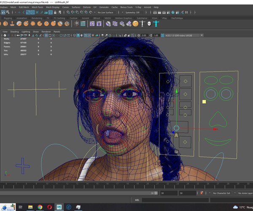Click the lock selection icon in the status line
The image size is (253, 211).
[x=55, y=12]
